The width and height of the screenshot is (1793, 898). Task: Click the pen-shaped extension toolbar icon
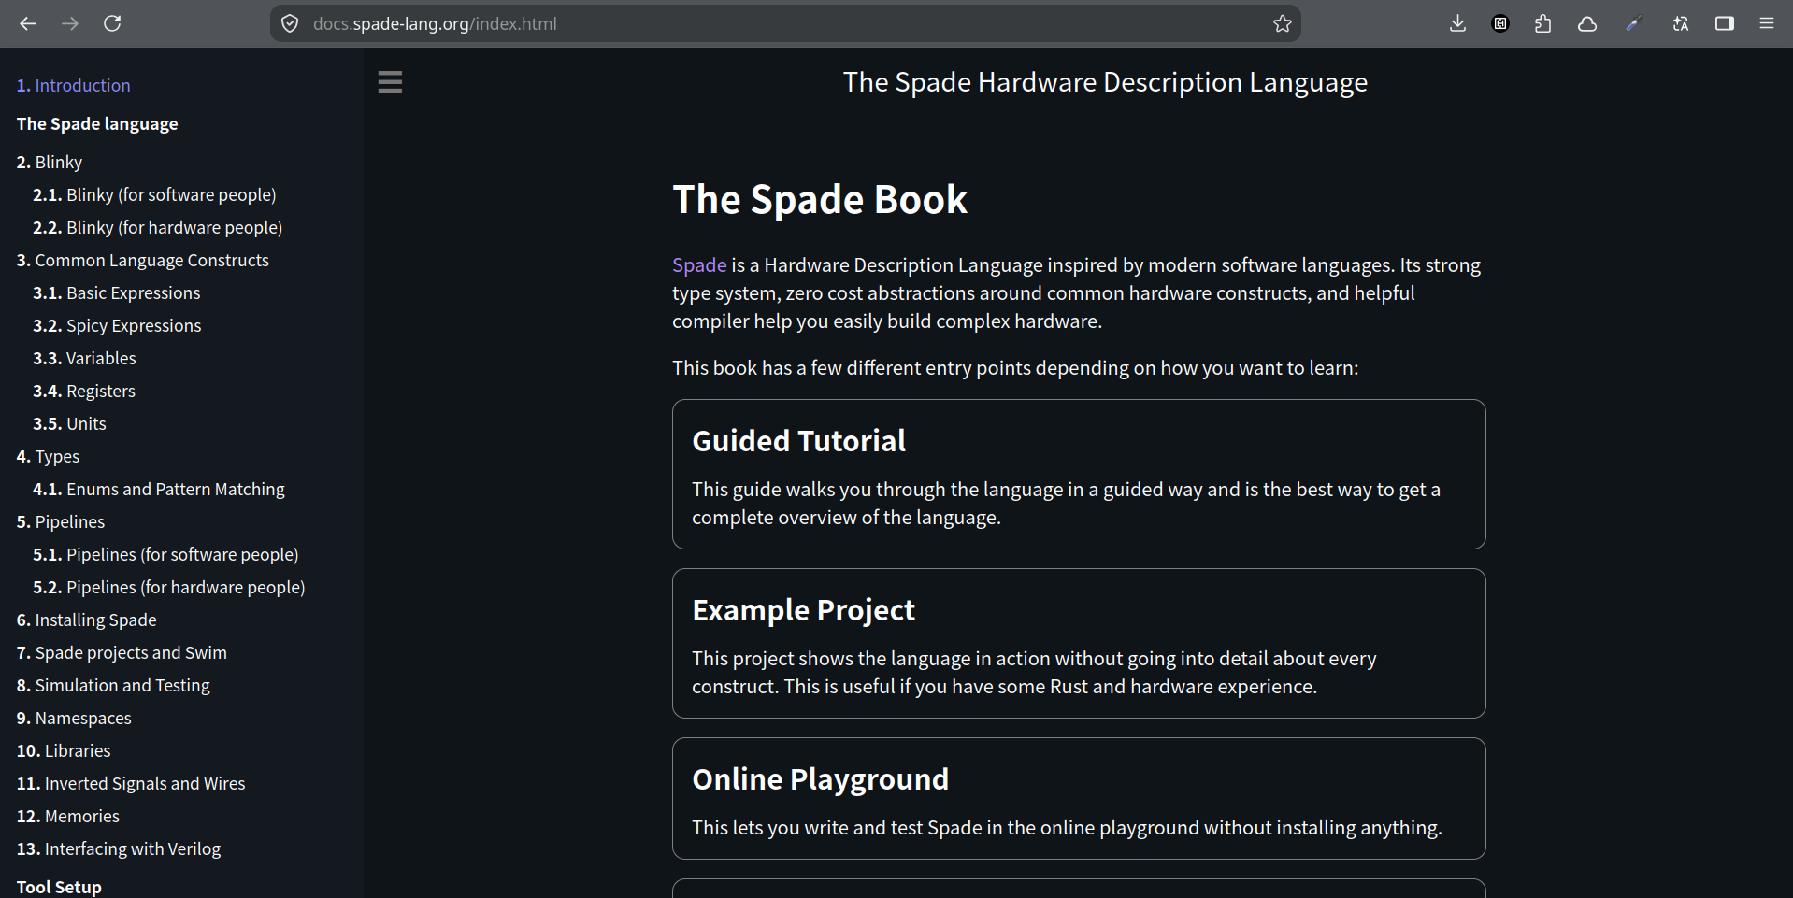1633,23
